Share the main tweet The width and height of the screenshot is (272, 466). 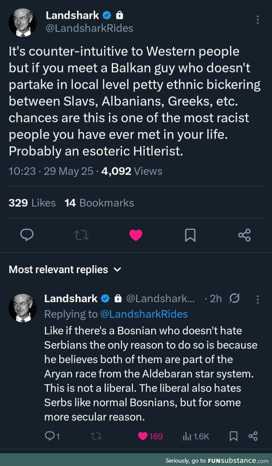(244, 235)
